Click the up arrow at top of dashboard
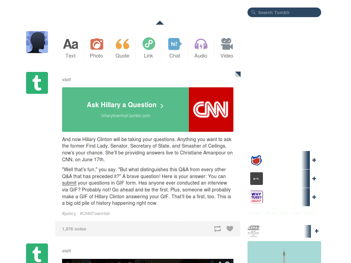The height and width of the screenshot is (263, 351). tap(160, 23)
